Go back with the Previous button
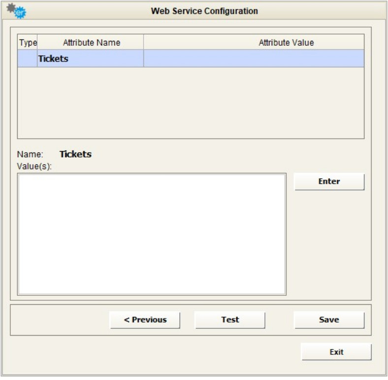This screenshot has width=388, height=380. 145,320
